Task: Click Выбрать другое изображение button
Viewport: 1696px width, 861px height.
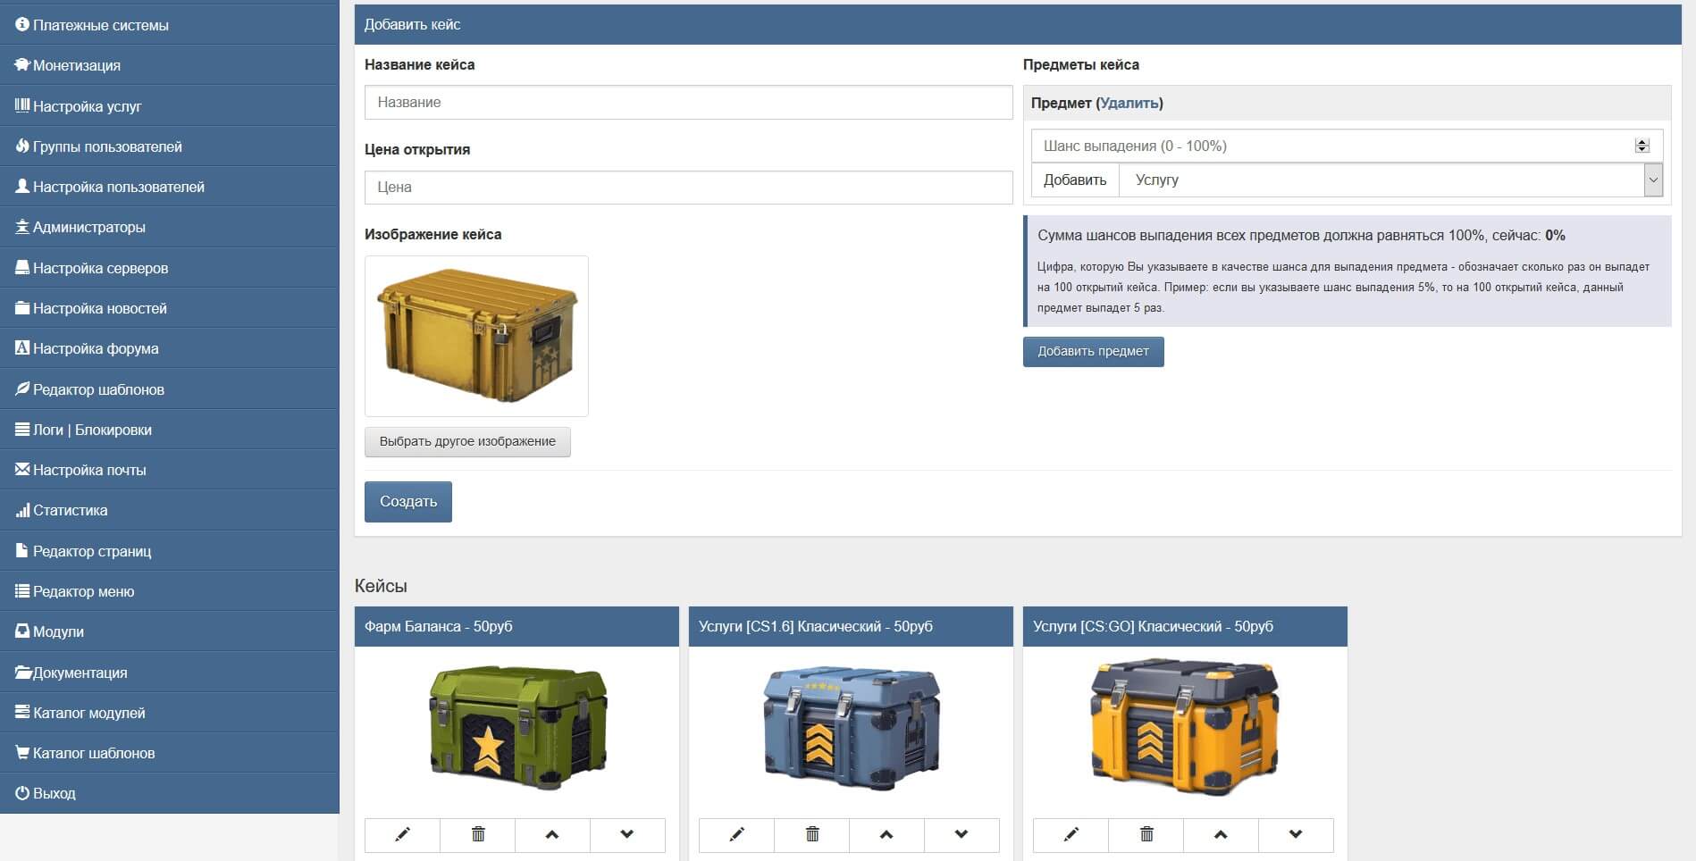Action: point(467,441)
